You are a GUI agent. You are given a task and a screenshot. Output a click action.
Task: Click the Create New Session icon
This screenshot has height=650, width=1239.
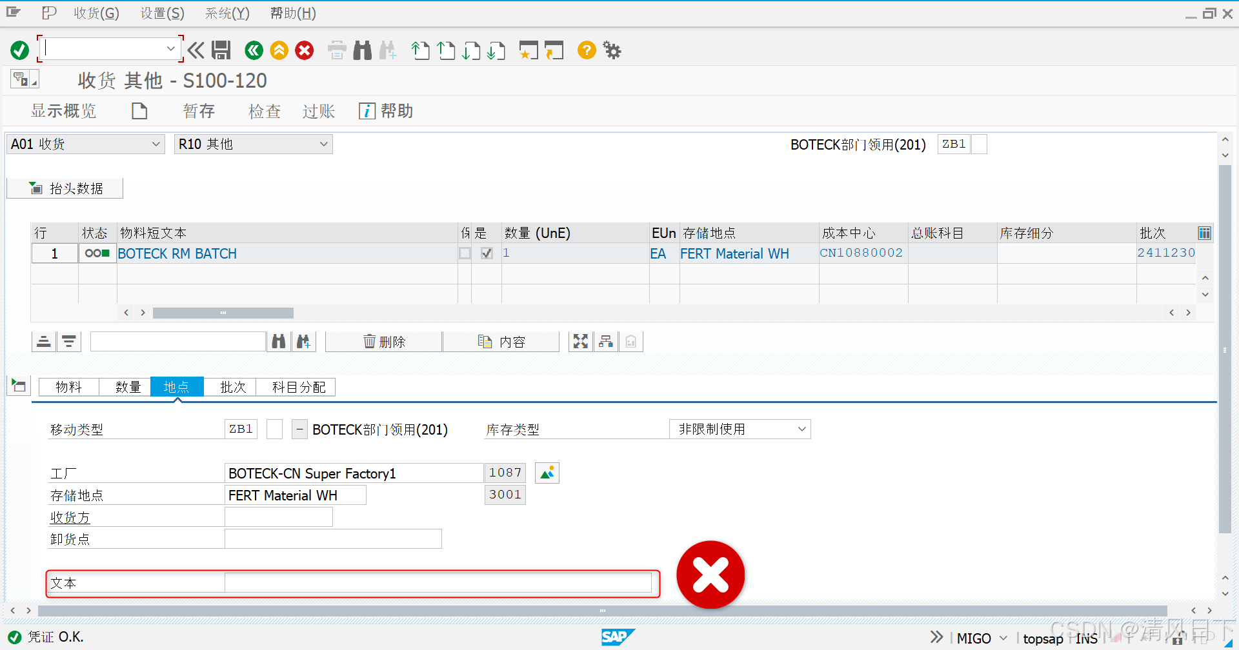point(529,50)
